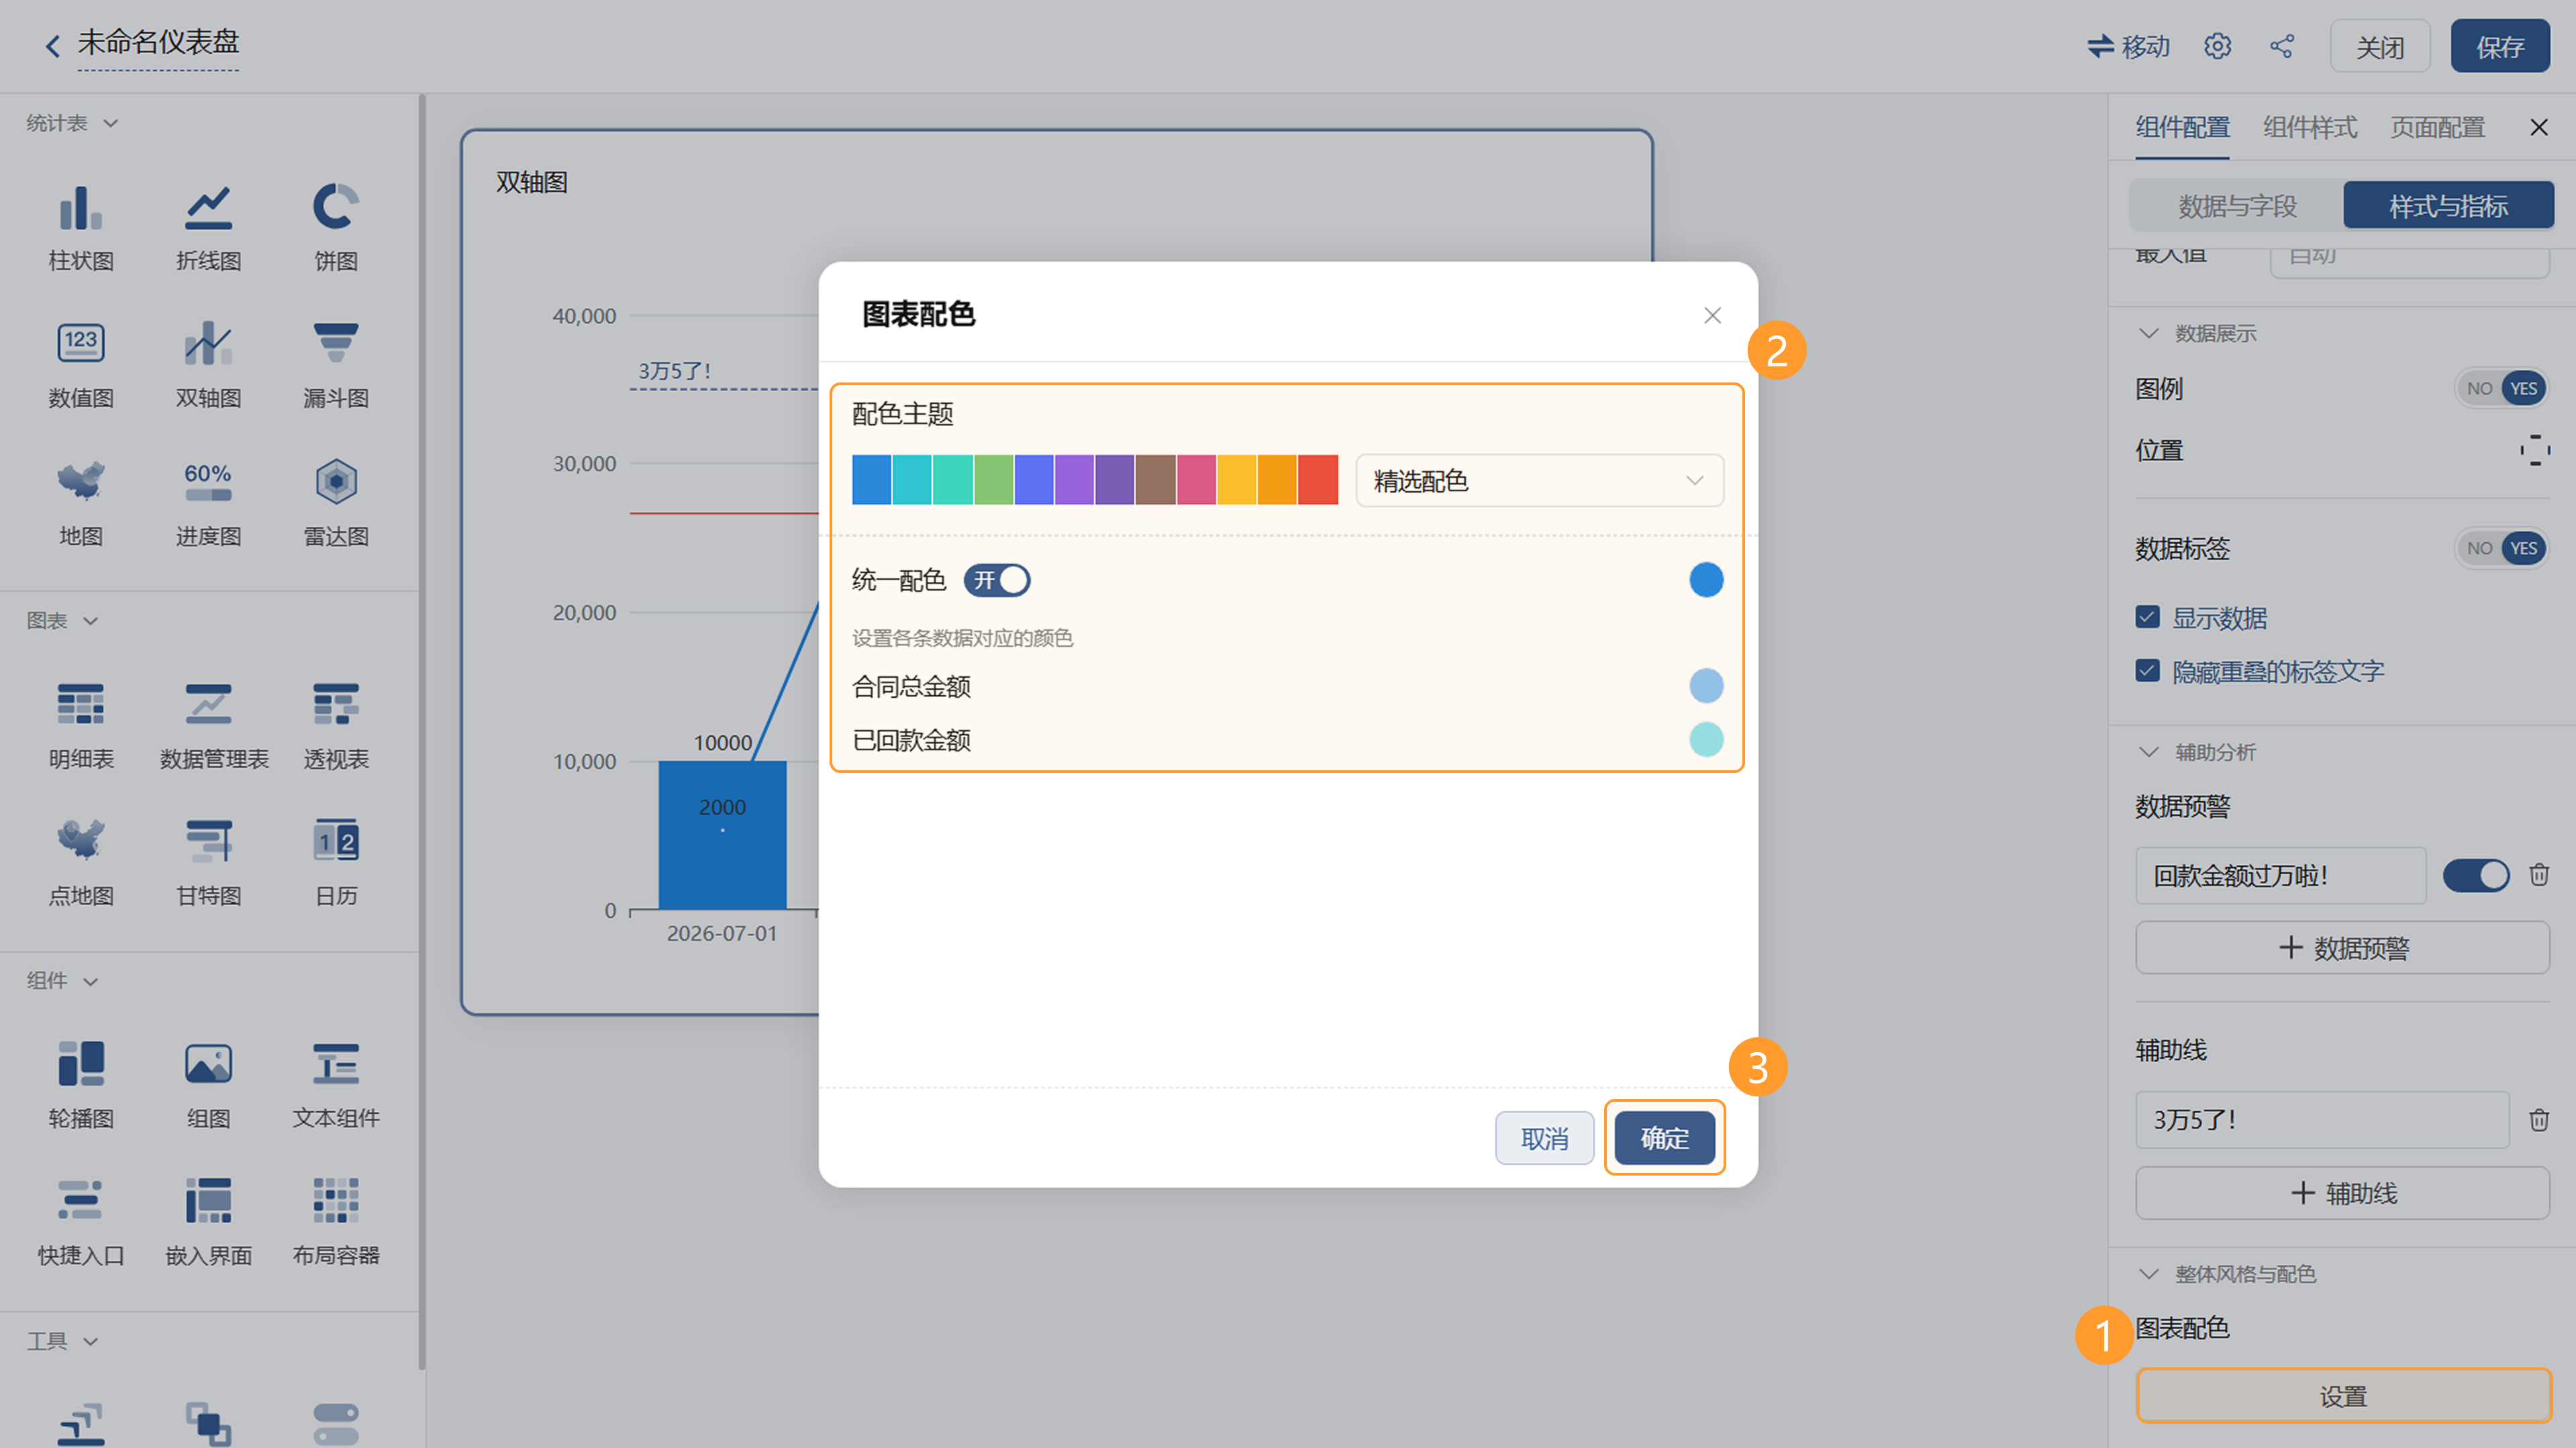
Task: Click the + 辅助线 button
Action: (2342, 1192)
